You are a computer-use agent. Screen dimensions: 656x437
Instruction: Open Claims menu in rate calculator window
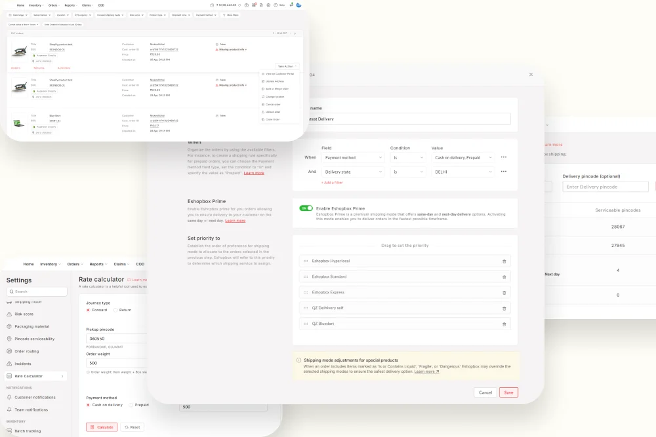tap(121, 264)
